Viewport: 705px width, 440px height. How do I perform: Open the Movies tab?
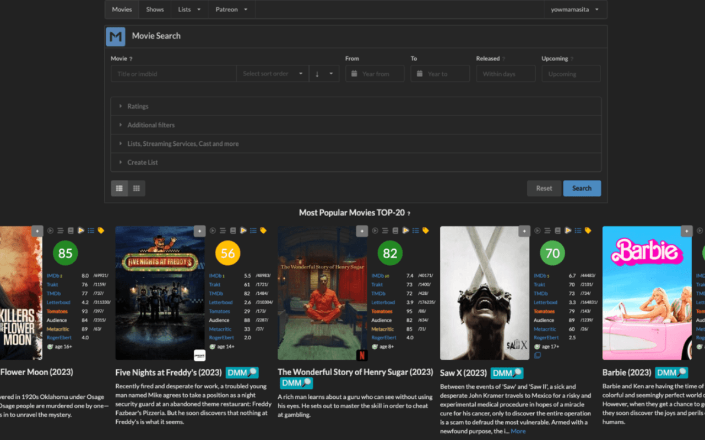(x=122, y=9)
